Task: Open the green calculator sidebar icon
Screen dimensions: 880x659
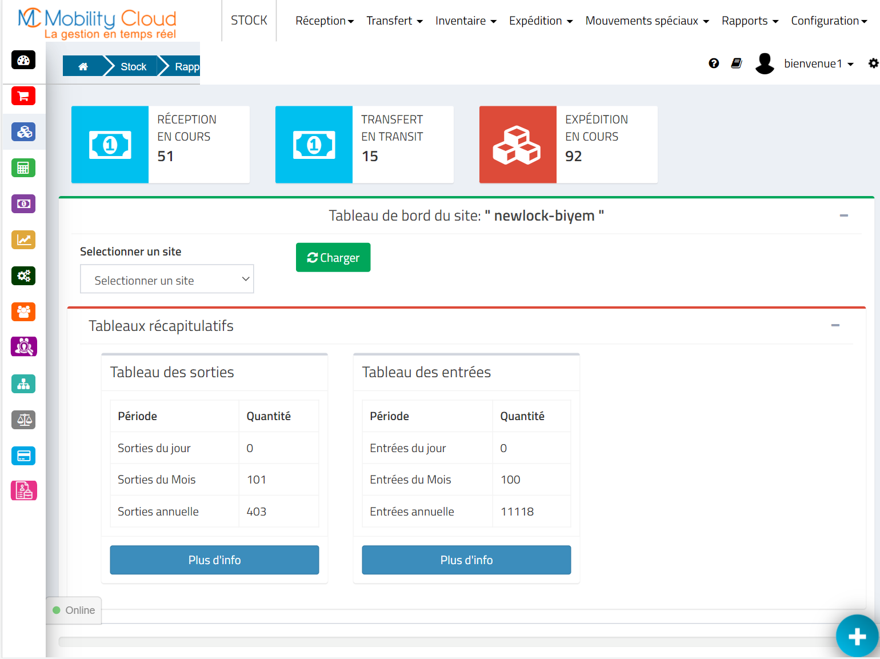Action: (x=23, y=168)
